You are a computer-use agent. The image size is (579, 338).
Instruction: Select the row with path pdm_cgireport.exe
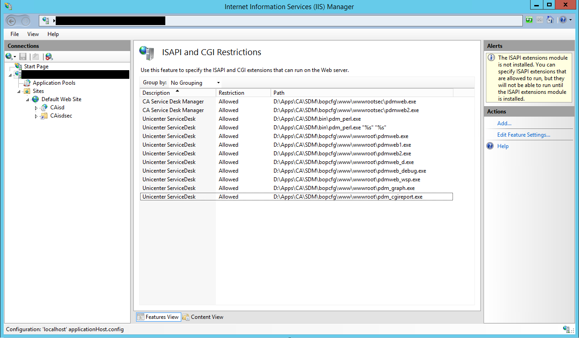click(x=296, y=197)
